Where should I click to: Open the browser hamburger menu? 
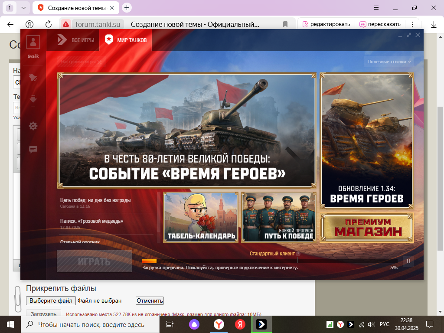[x=376, y=8]
